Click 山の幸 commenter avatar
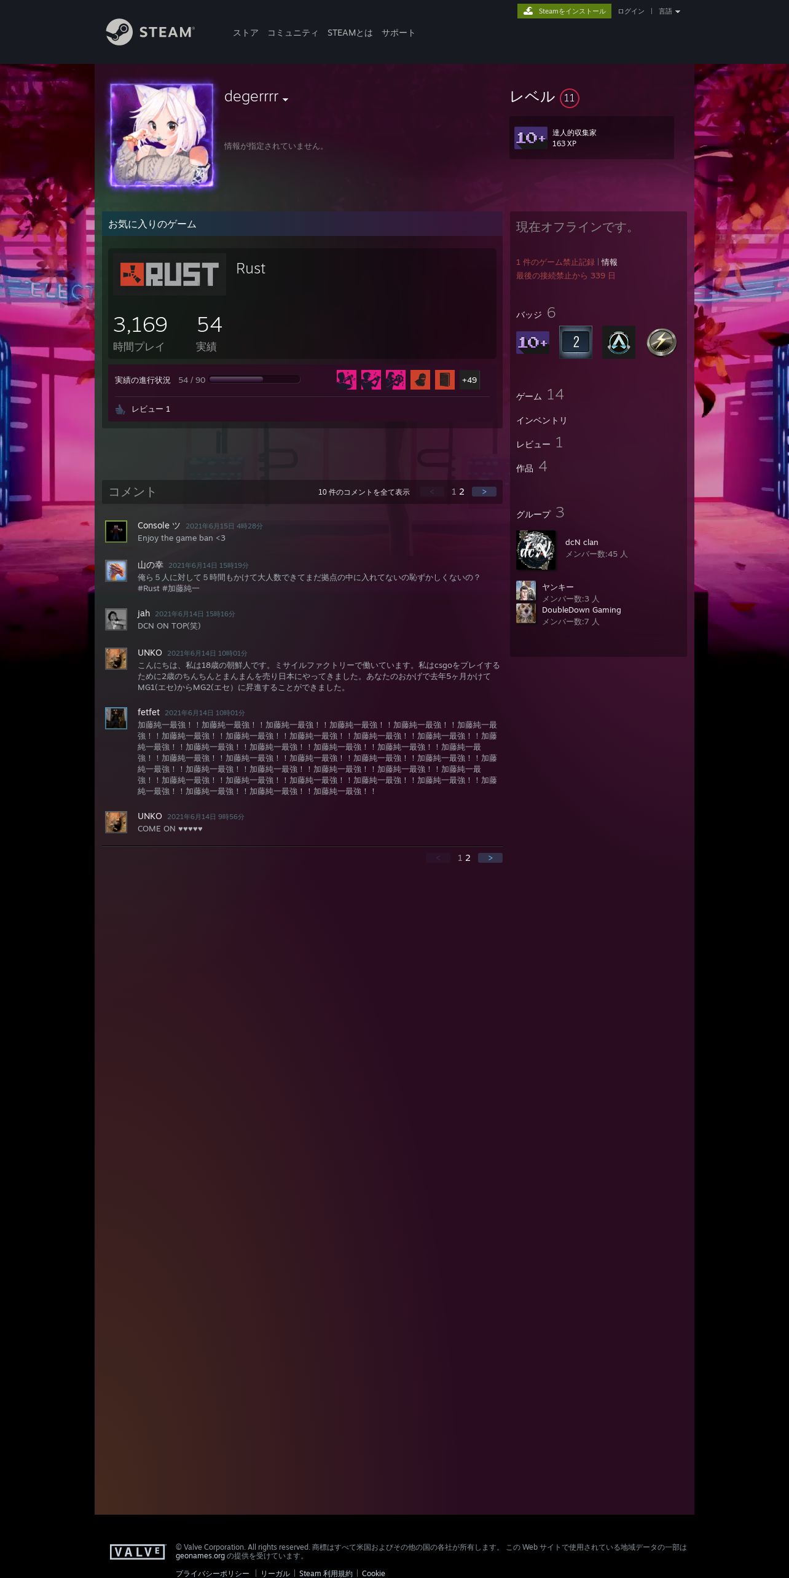 [x=116, y=571]
